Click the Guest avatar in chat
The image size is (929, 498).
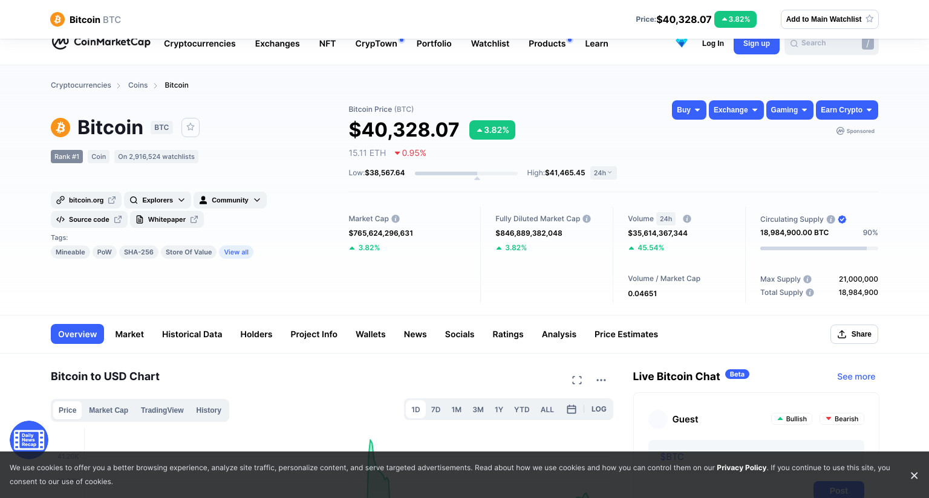click(658, 419)
